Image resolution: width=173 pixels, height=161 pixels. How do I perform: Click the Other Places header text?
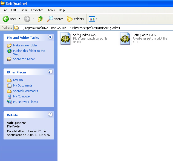17,72
